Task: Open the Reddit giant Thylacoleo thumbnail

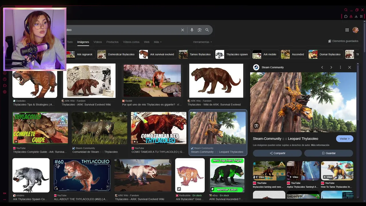Action: (x=152, y=81)
